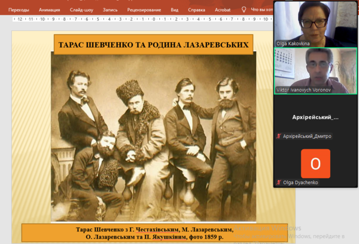Screen dimensions: 359x244
Task: Click the underlined word Якушкіним in caption
Action: click(169, 237)
